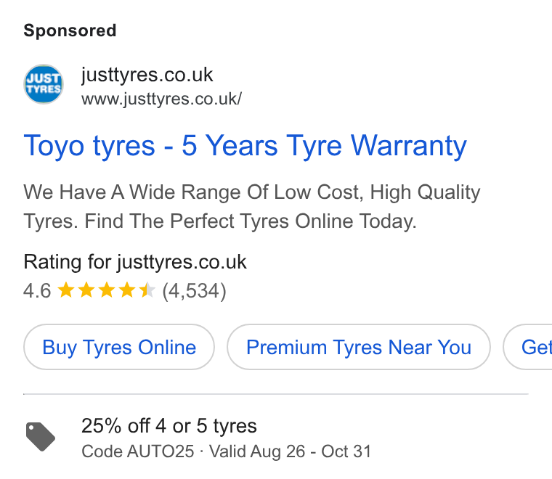Click the Sponsored label

coord(70,30)
